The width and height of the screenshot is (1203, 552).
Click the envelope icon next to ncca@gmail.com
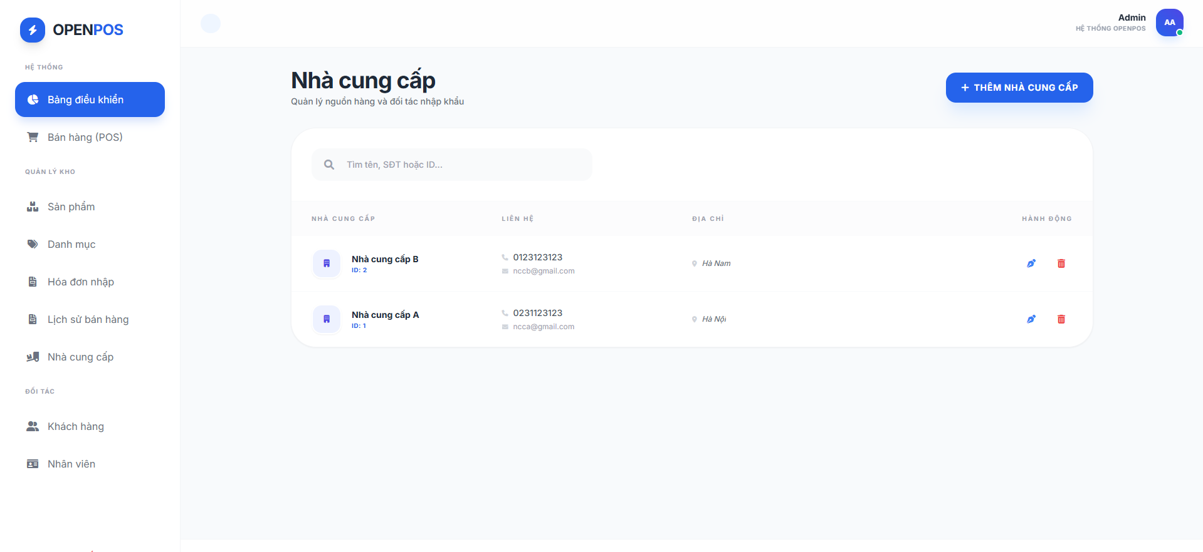click(505, 327)
